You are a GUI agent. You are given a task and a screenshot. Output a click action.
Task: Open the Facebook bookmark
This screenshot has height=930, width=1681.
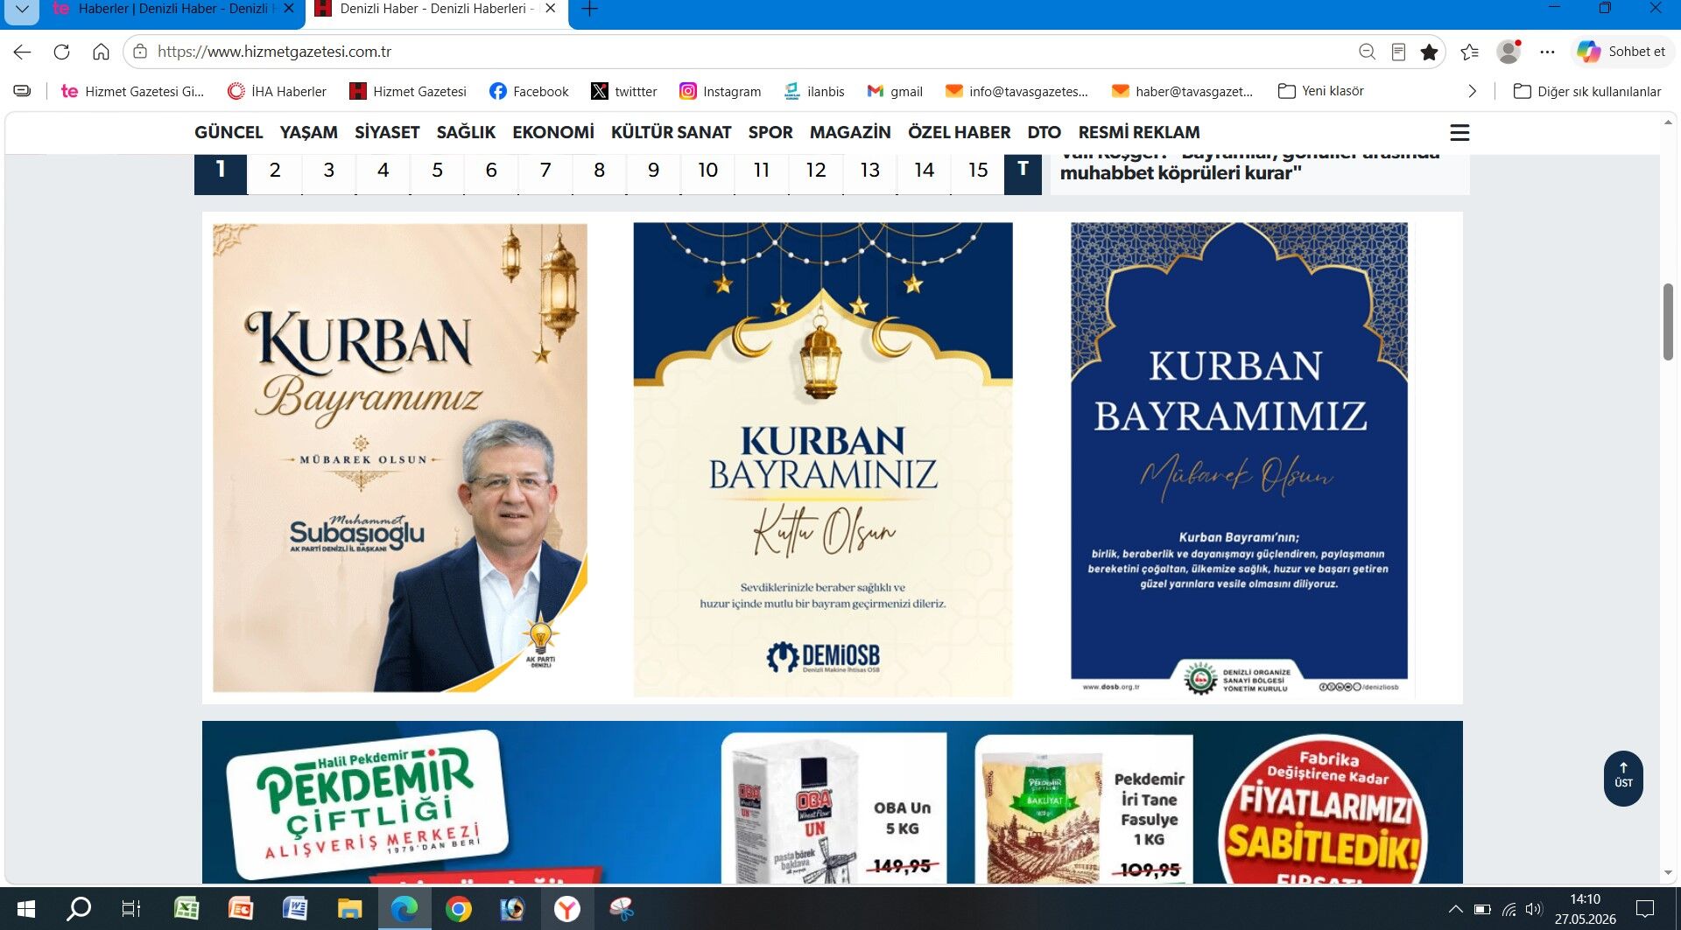click(529, 91)
